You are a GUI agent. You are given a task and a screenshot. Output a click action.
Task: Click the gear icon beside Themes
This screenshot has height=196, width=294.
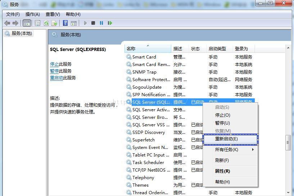[x=128, y=185]
